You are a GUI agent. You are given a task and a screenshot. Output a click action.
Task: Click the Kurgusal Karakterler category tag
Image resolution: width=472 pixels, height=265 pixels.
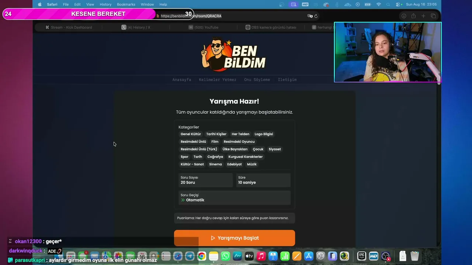coord(246,157)
